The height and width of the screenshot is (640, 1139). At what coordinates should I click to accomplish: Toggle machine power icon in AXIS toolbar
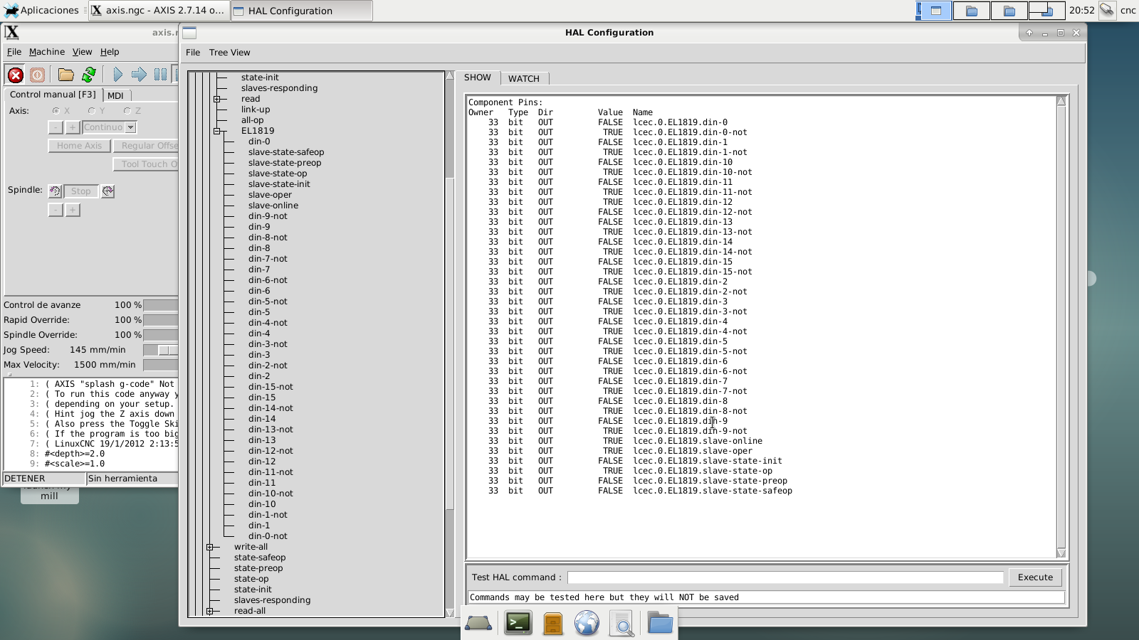(x=37, y=75)
